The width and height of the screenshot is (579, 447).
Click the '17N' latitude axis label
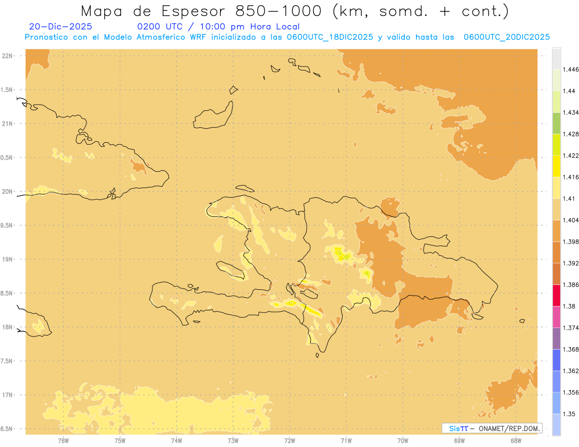pos(8,395)
